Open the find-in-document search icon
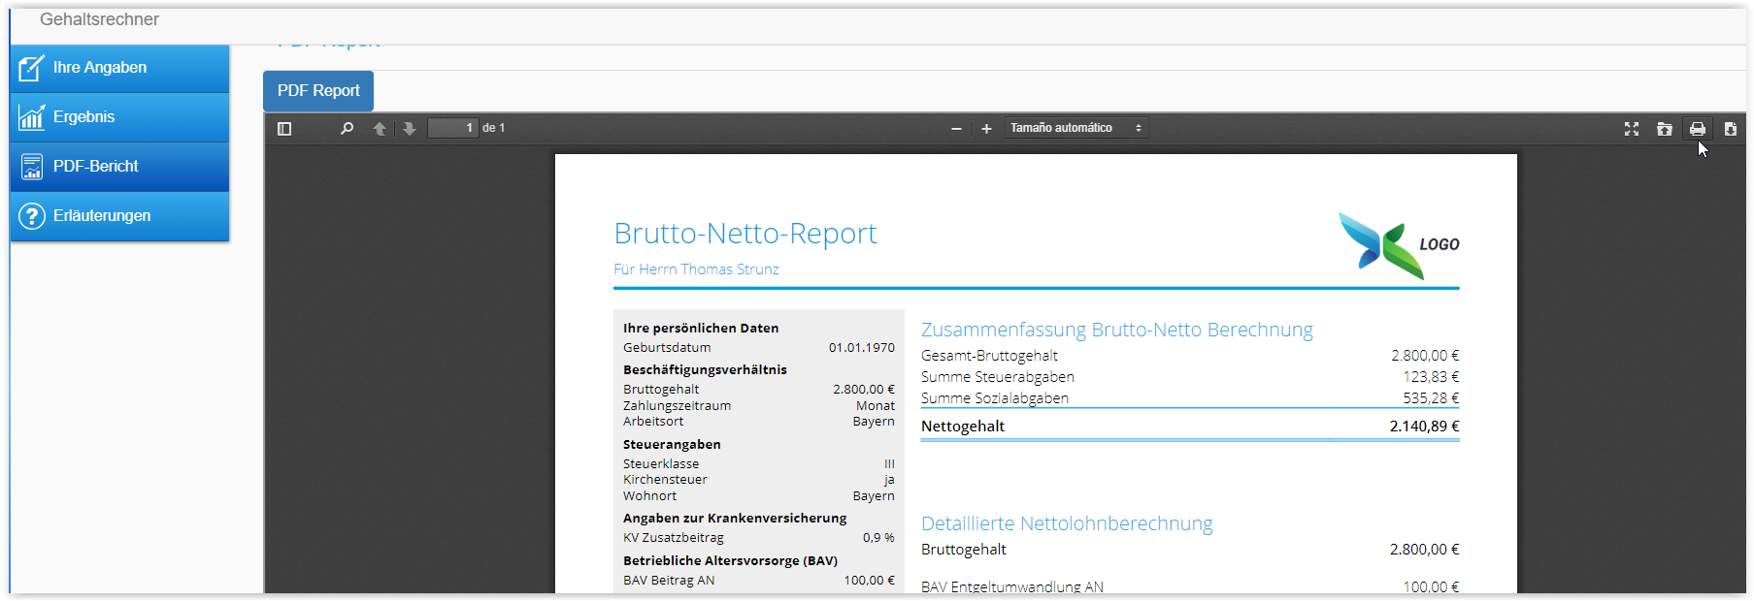 click(347, 129)
